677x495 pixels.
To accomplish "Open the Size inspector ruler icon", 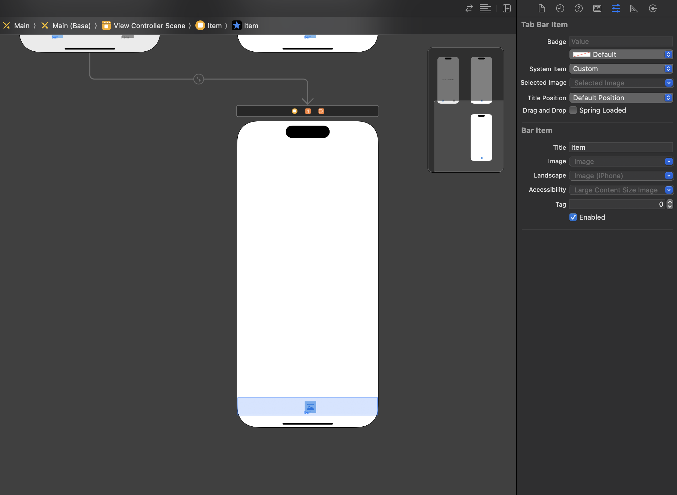I will point(634,8).
